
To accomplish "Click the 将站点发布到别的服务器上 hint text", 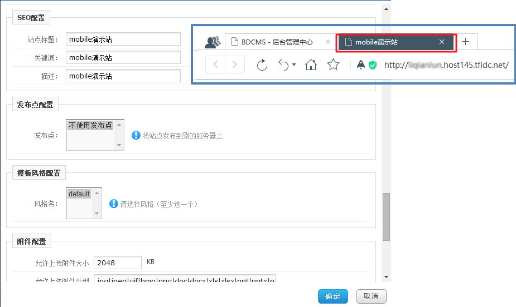I will pyautogui.click(x=182, y=136).
